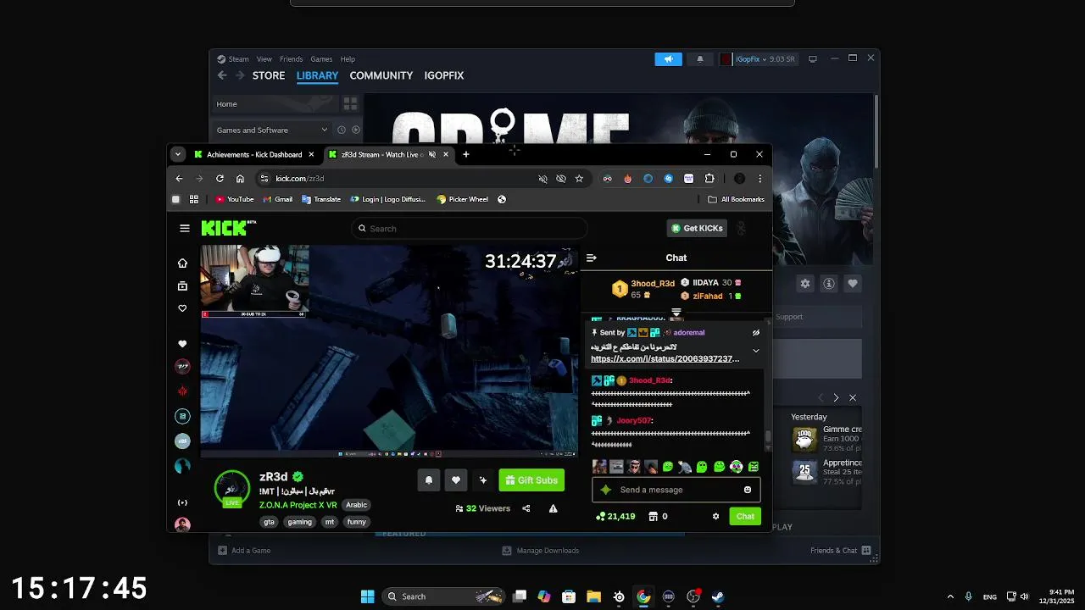The image size is (1085, 610).
Task: Click the Get KICKs button
Action: click(x=697, y=228)
